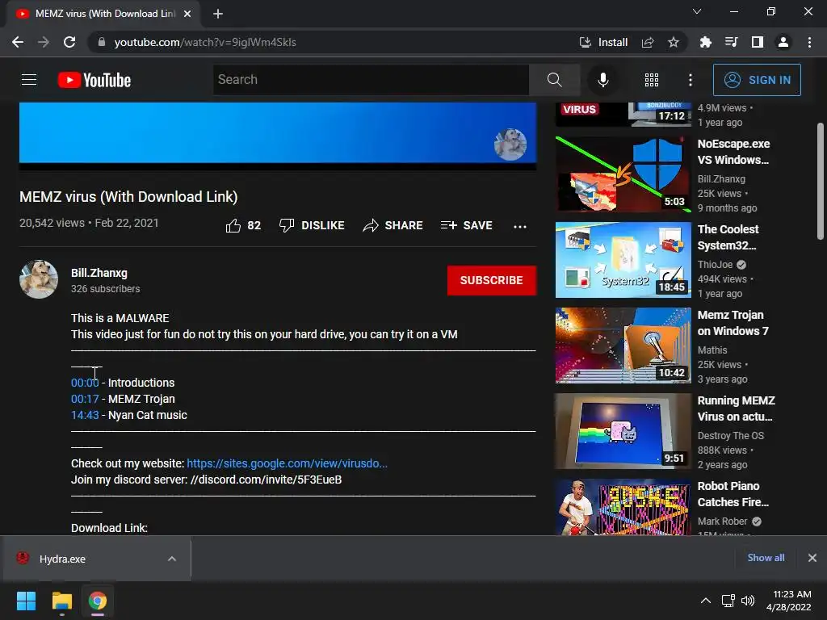The image size is (827, 620).
Task: Close the MEMZ virus tab
Action: coord(187,14)
